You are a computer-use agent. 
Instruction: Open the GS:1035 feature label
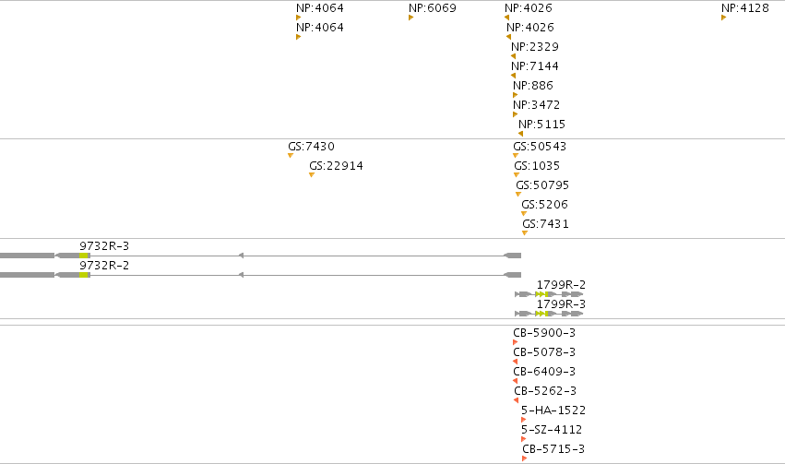[x=537, y=165]
